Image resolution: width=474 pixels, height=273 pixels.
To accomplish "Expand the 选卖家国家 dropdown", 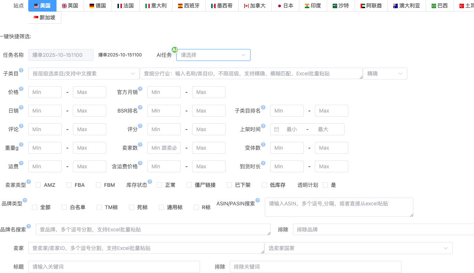I will [x=358, y=248].
